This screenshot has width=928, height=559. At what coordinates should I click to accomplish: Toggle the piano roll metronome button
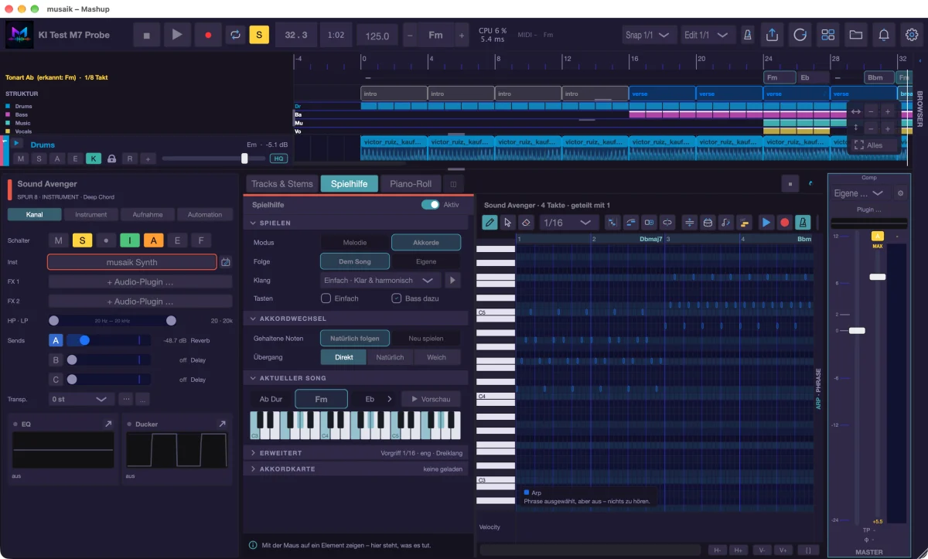pyautogui.click(x=803, y=223)
